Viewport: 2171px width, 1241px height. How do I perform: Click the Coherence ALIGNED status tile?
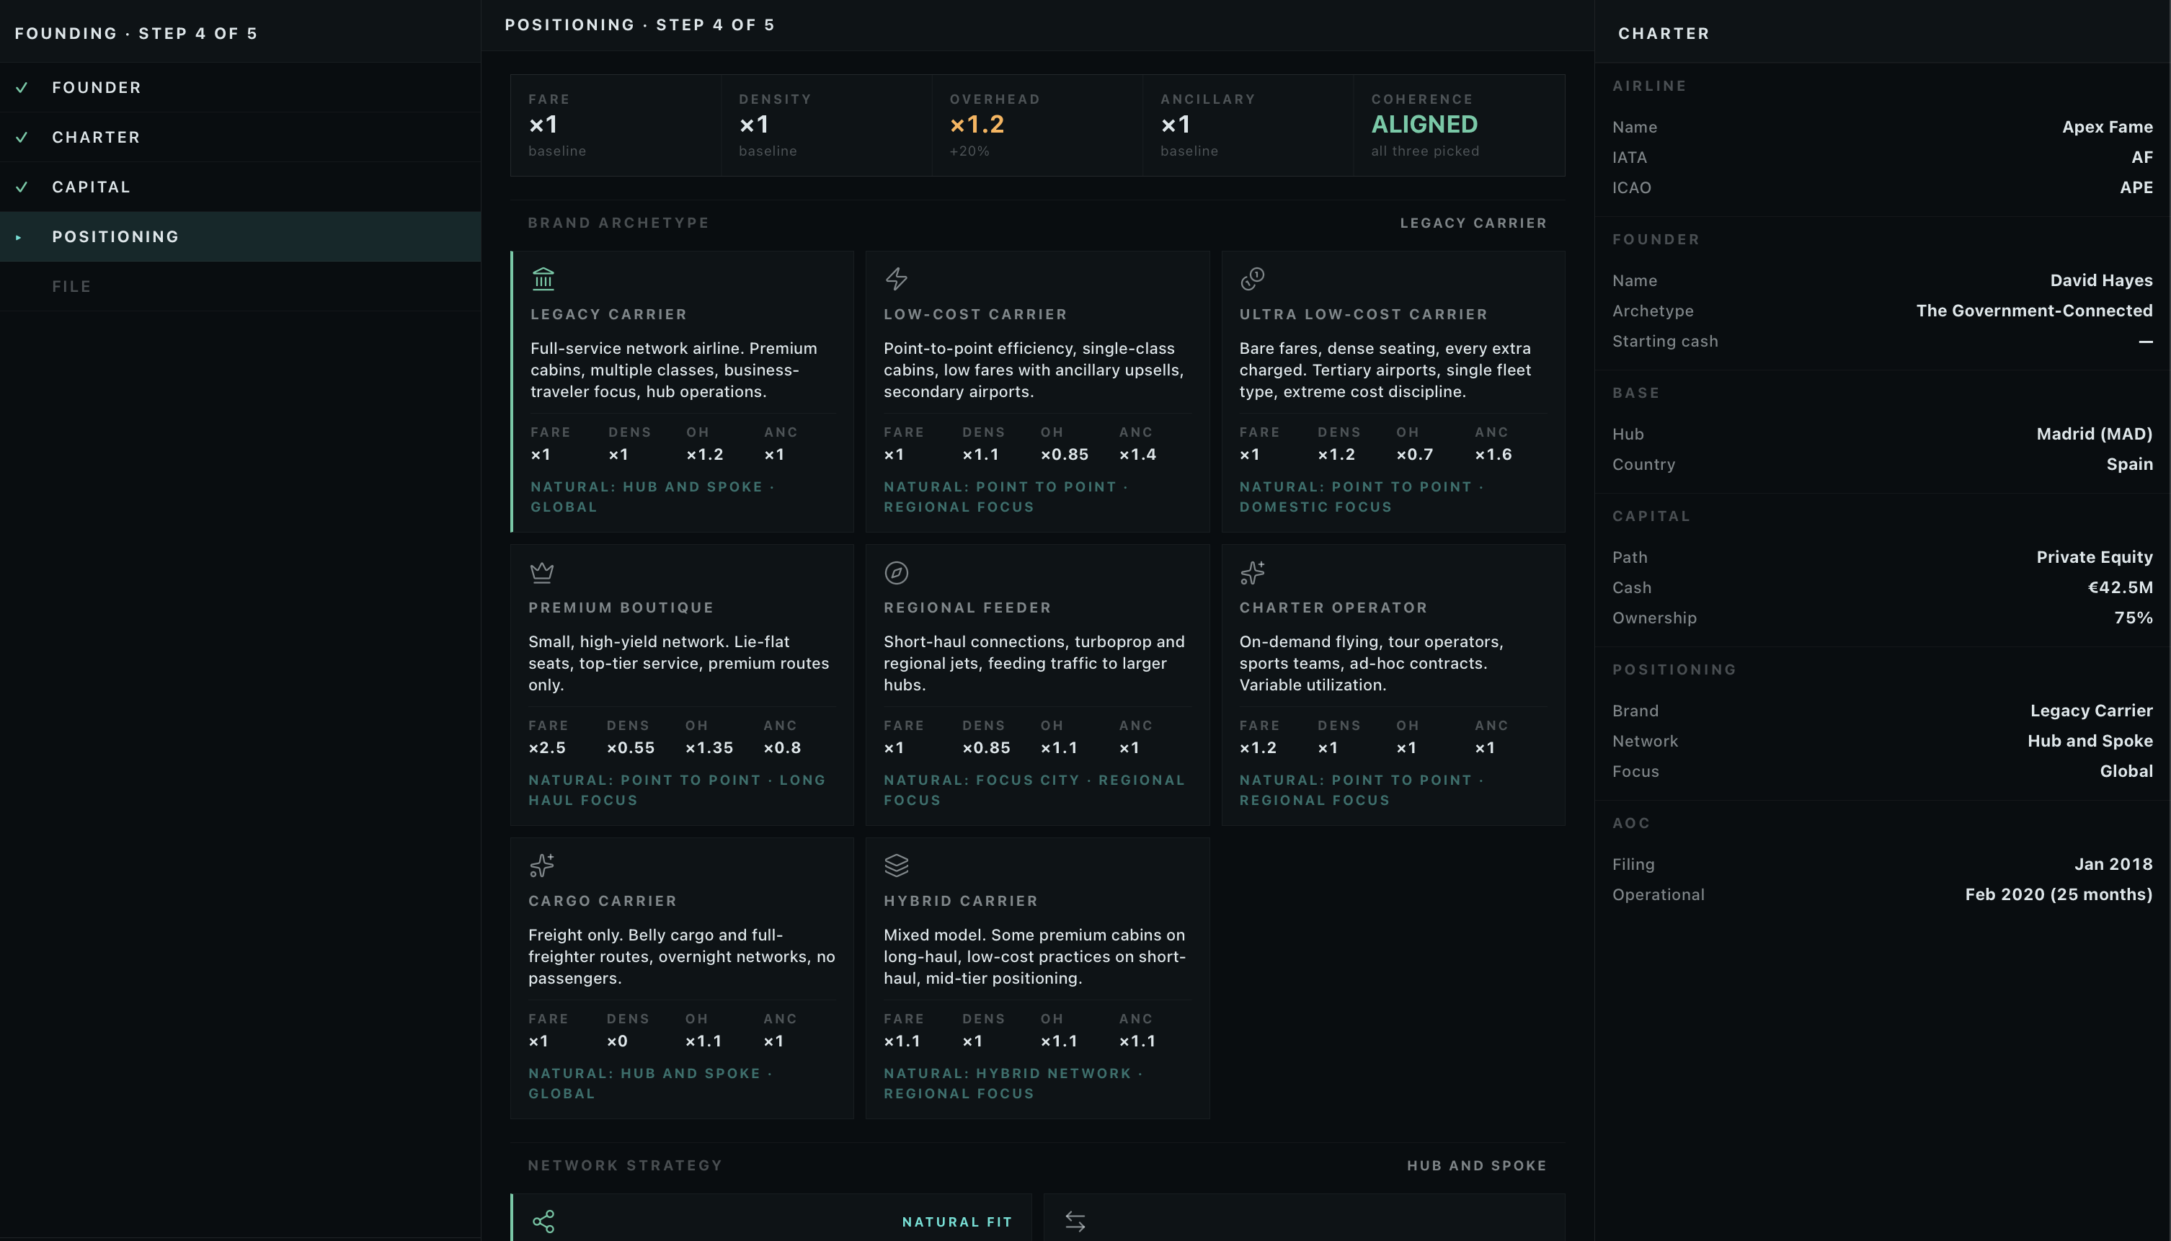pyautogui.click(x=1460, y=125)
